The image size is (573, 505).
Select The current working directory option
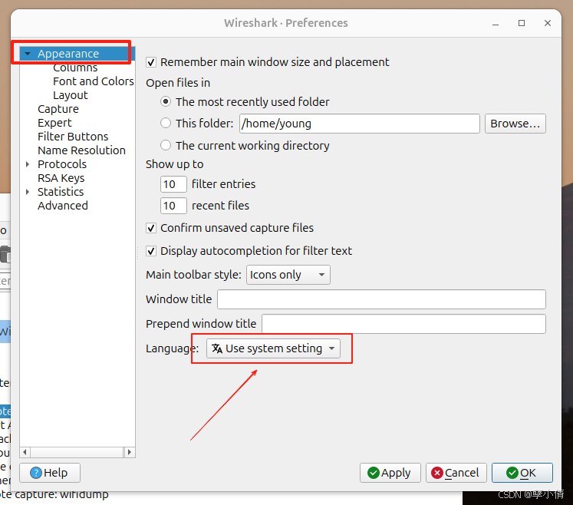pyautogui.click(x=166, y=146)
